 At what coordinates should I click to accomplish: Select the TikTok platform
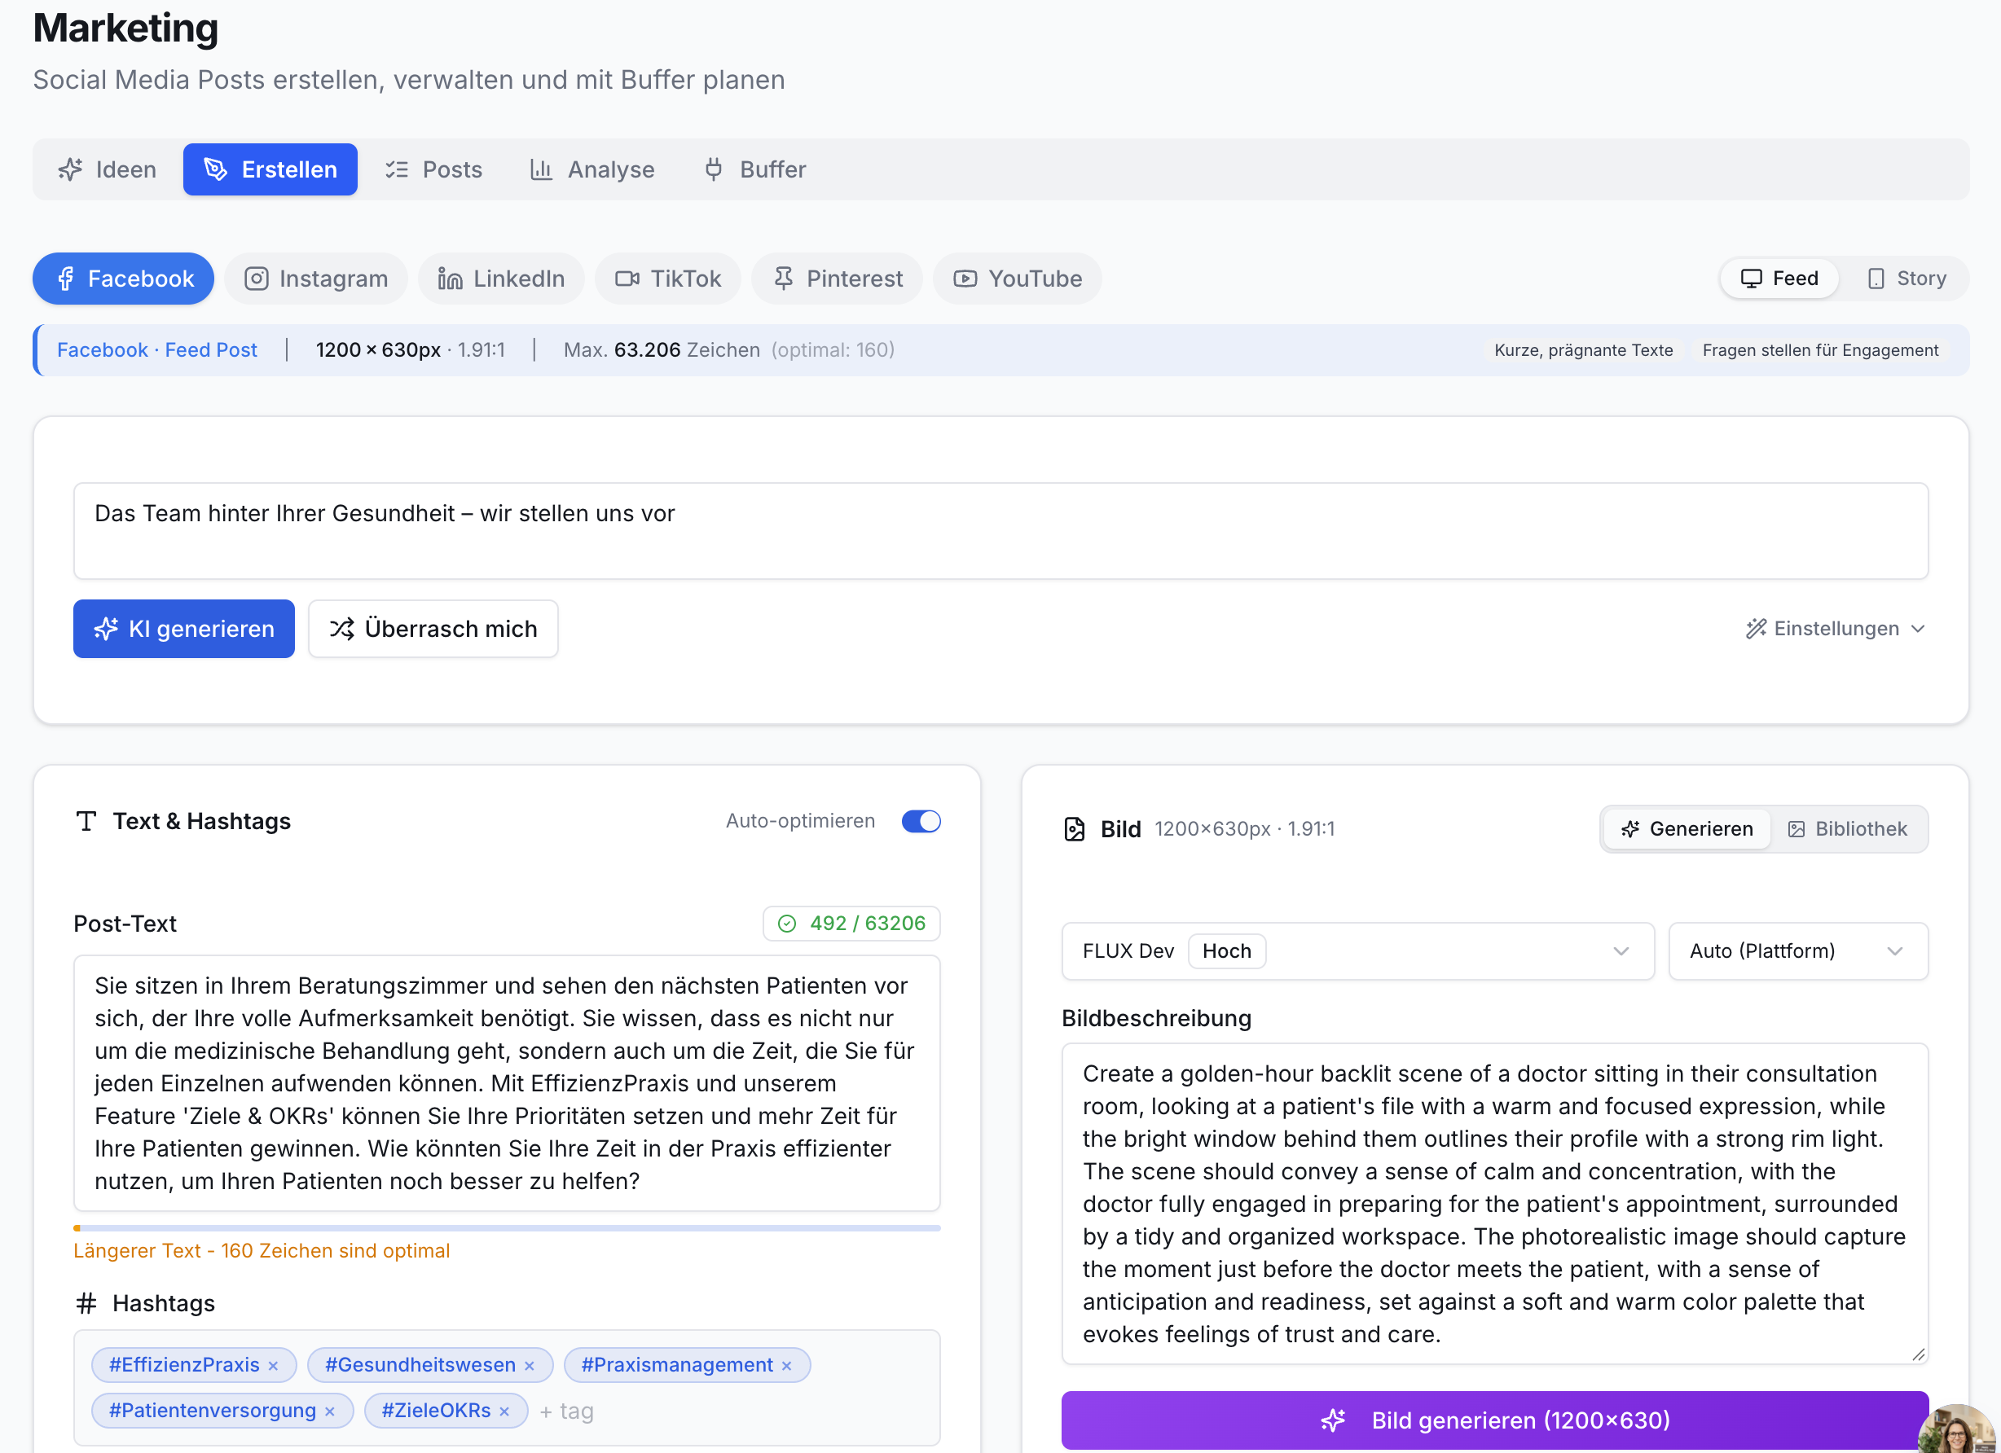tap(668, 279)
